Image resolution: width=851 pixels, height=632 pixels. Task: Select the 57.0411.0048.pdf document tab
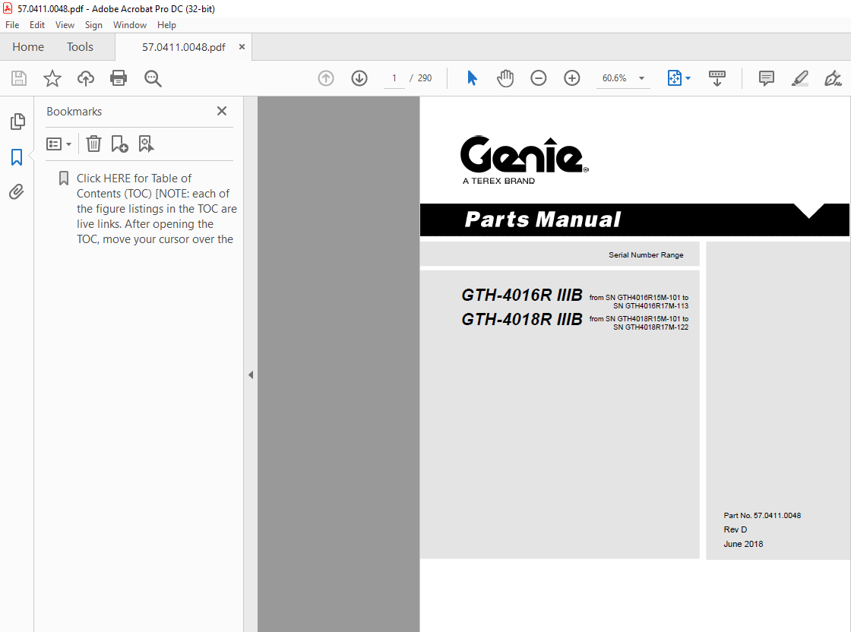click(x=183, y=47)
